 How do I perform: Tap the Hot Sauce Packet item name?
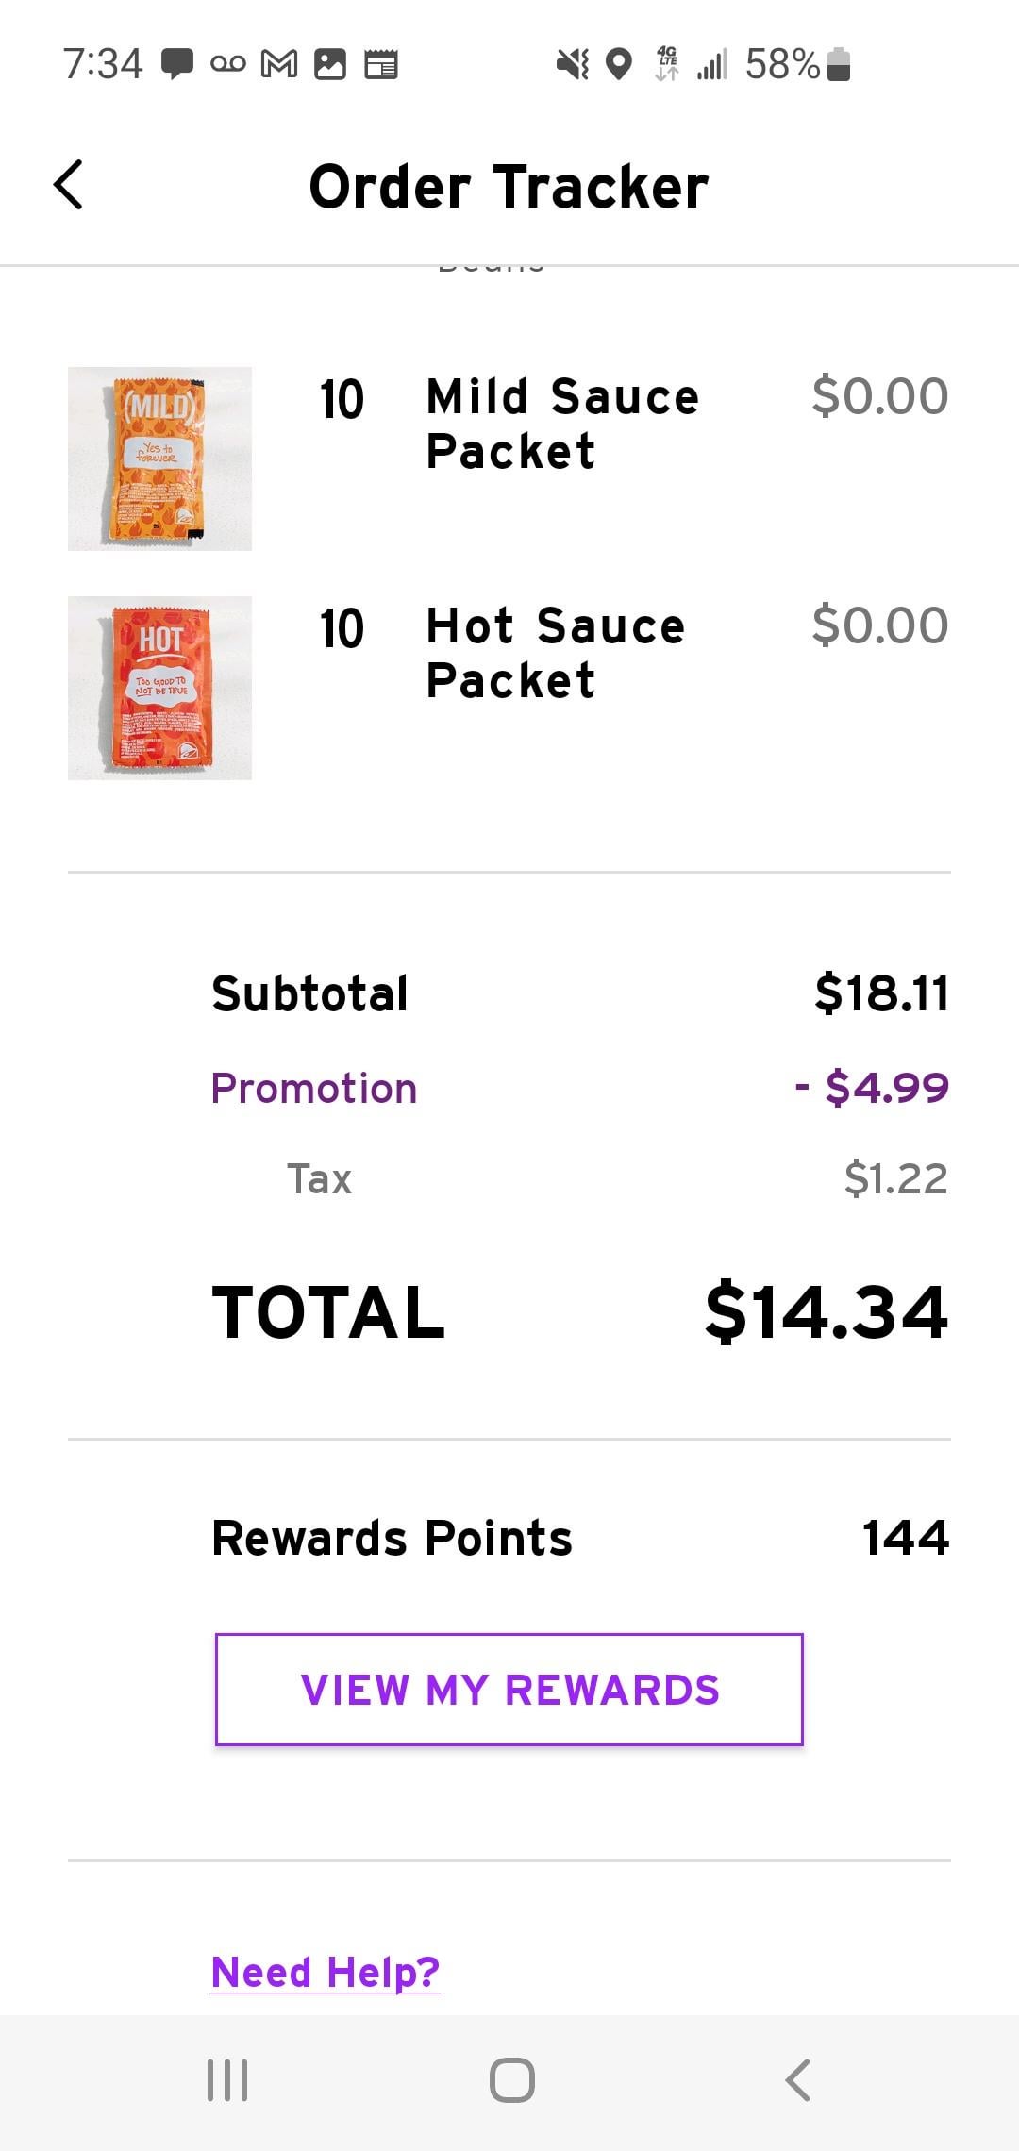pos(556,653)
